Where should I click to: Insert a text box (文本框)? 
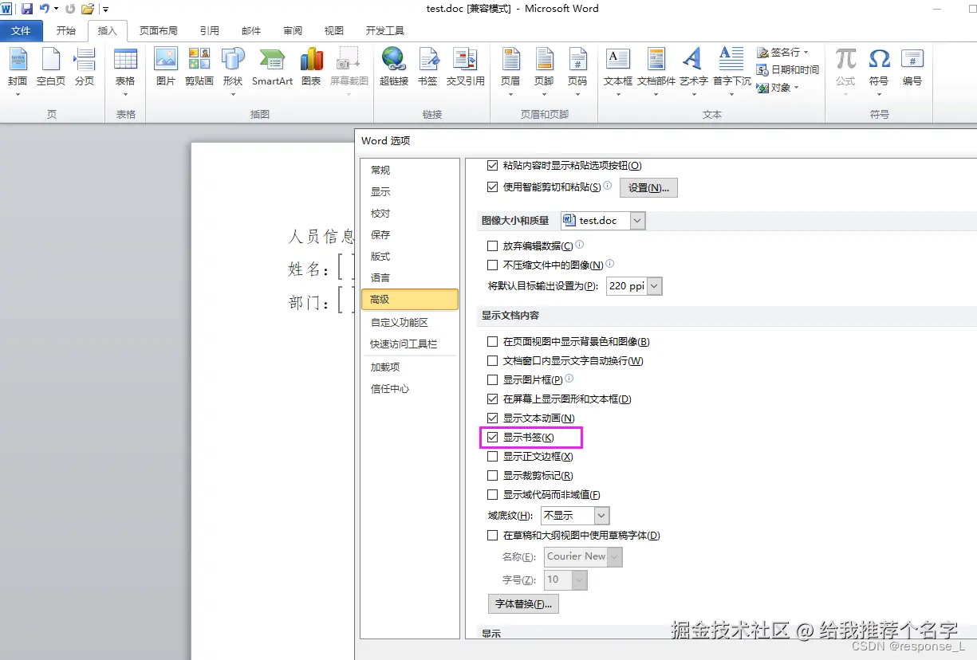pyautogui.click(x=618, y=71)
